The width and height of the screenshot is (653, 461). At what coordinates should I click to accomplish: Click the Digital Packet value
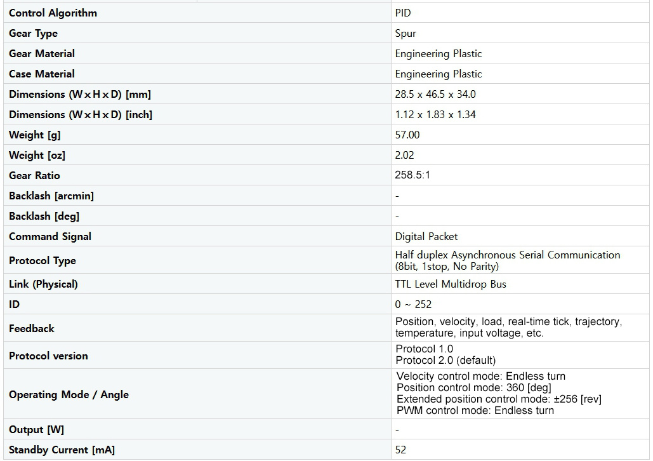click(426, 236)
